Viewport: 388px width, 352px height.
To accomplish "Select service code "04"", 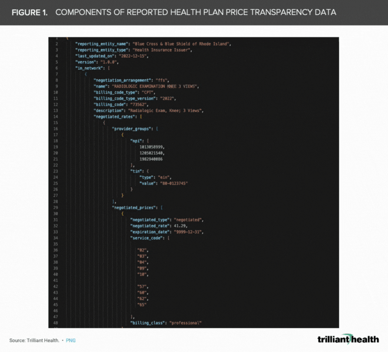I will tap(142, 262).
